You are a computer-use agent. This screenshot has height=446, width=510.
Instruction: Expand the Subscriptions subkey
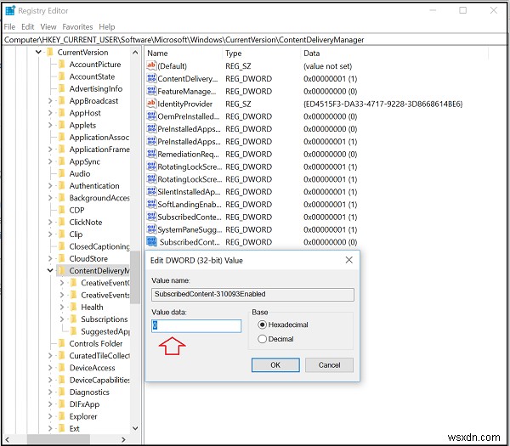coord(62,319)
